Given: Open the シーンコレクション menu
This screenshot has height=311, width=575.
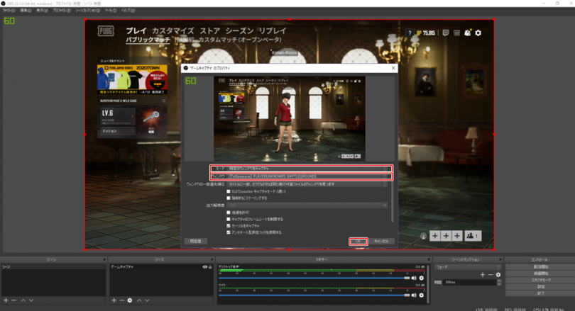Looking at the screenshot, I should [x=87, y=10].
